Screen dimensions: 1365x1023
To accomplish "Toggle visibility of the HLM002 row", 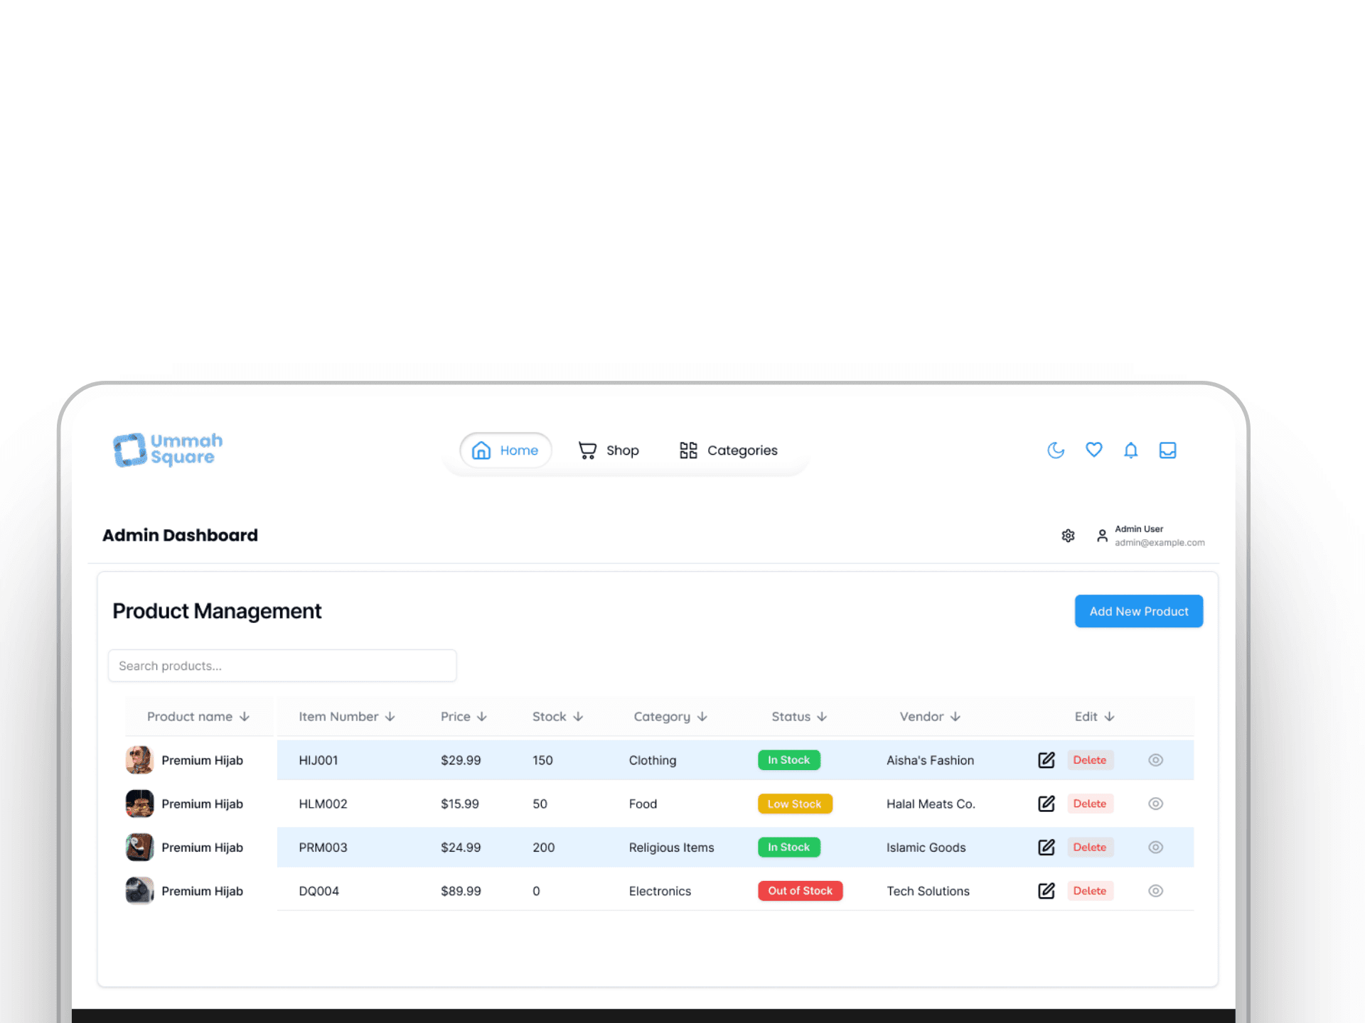I will coord(1155,803).
